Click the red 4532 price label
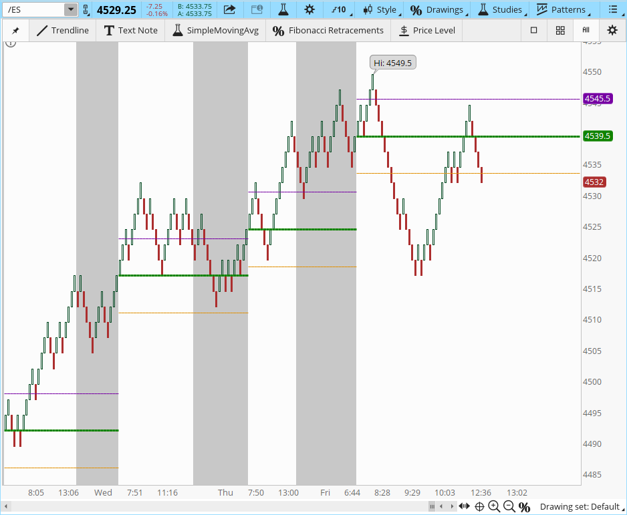 (x=594, y=182)
